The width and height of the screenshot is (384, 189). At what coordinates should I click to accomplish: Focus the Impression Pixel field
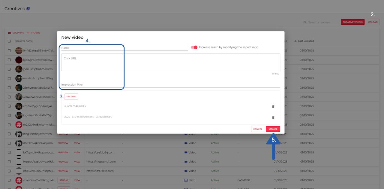point(171,84)
